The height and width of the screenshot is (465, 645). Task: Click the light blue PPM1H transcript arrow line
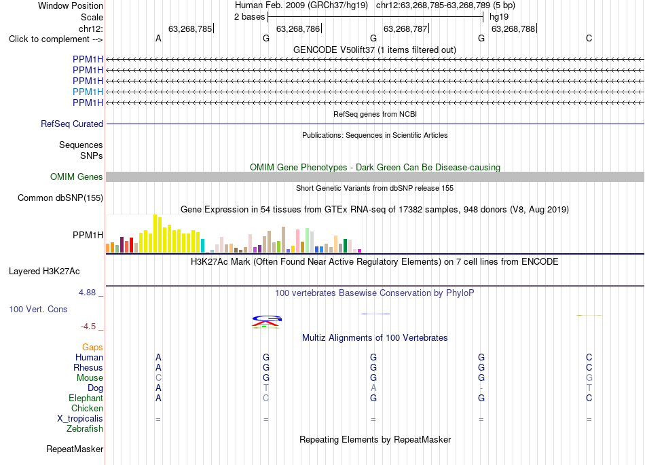[375, 92]
